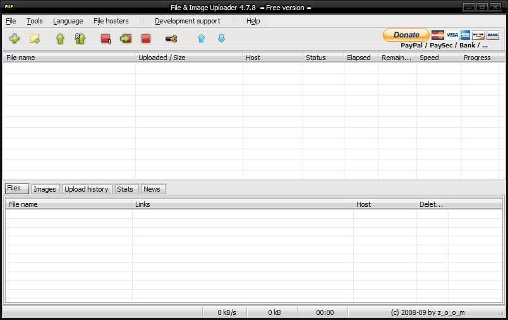Image resolution: width=508 pixels, height=320 pixels.
Task: Click the green plus Add files icon
Action: 15,39
